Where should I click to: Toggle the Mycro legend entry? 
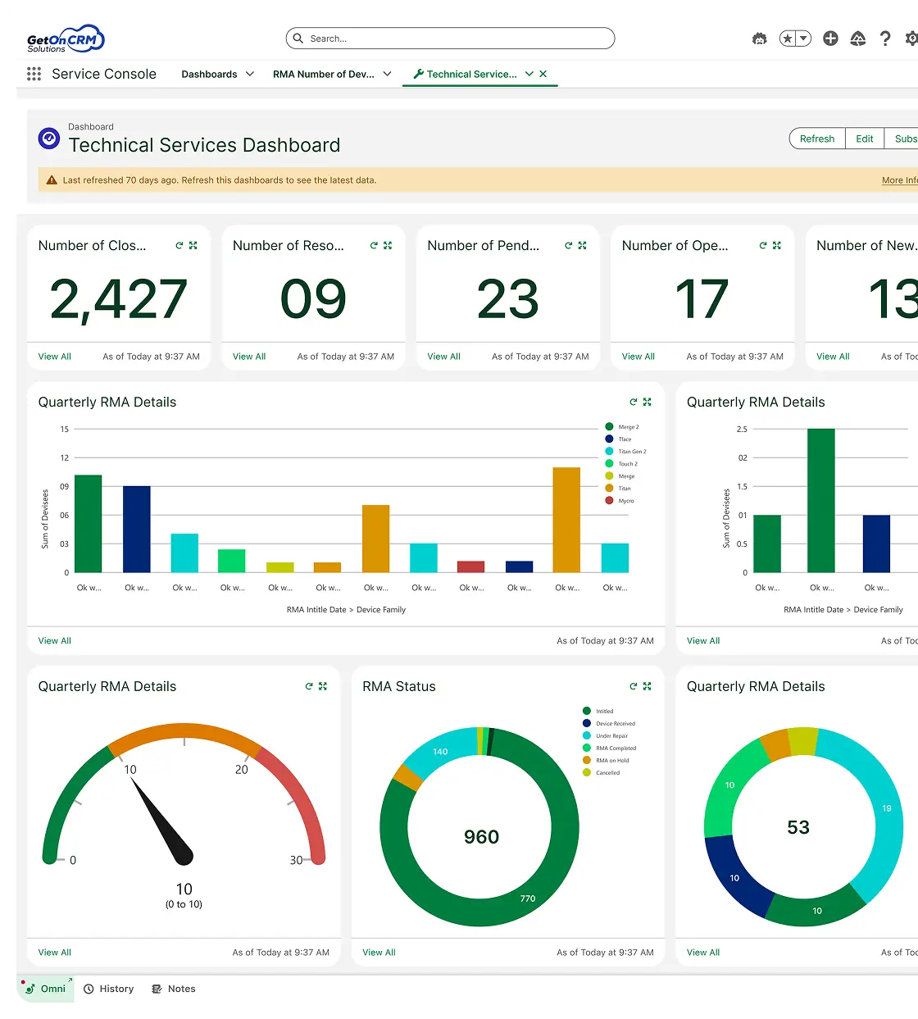point(620,501)
